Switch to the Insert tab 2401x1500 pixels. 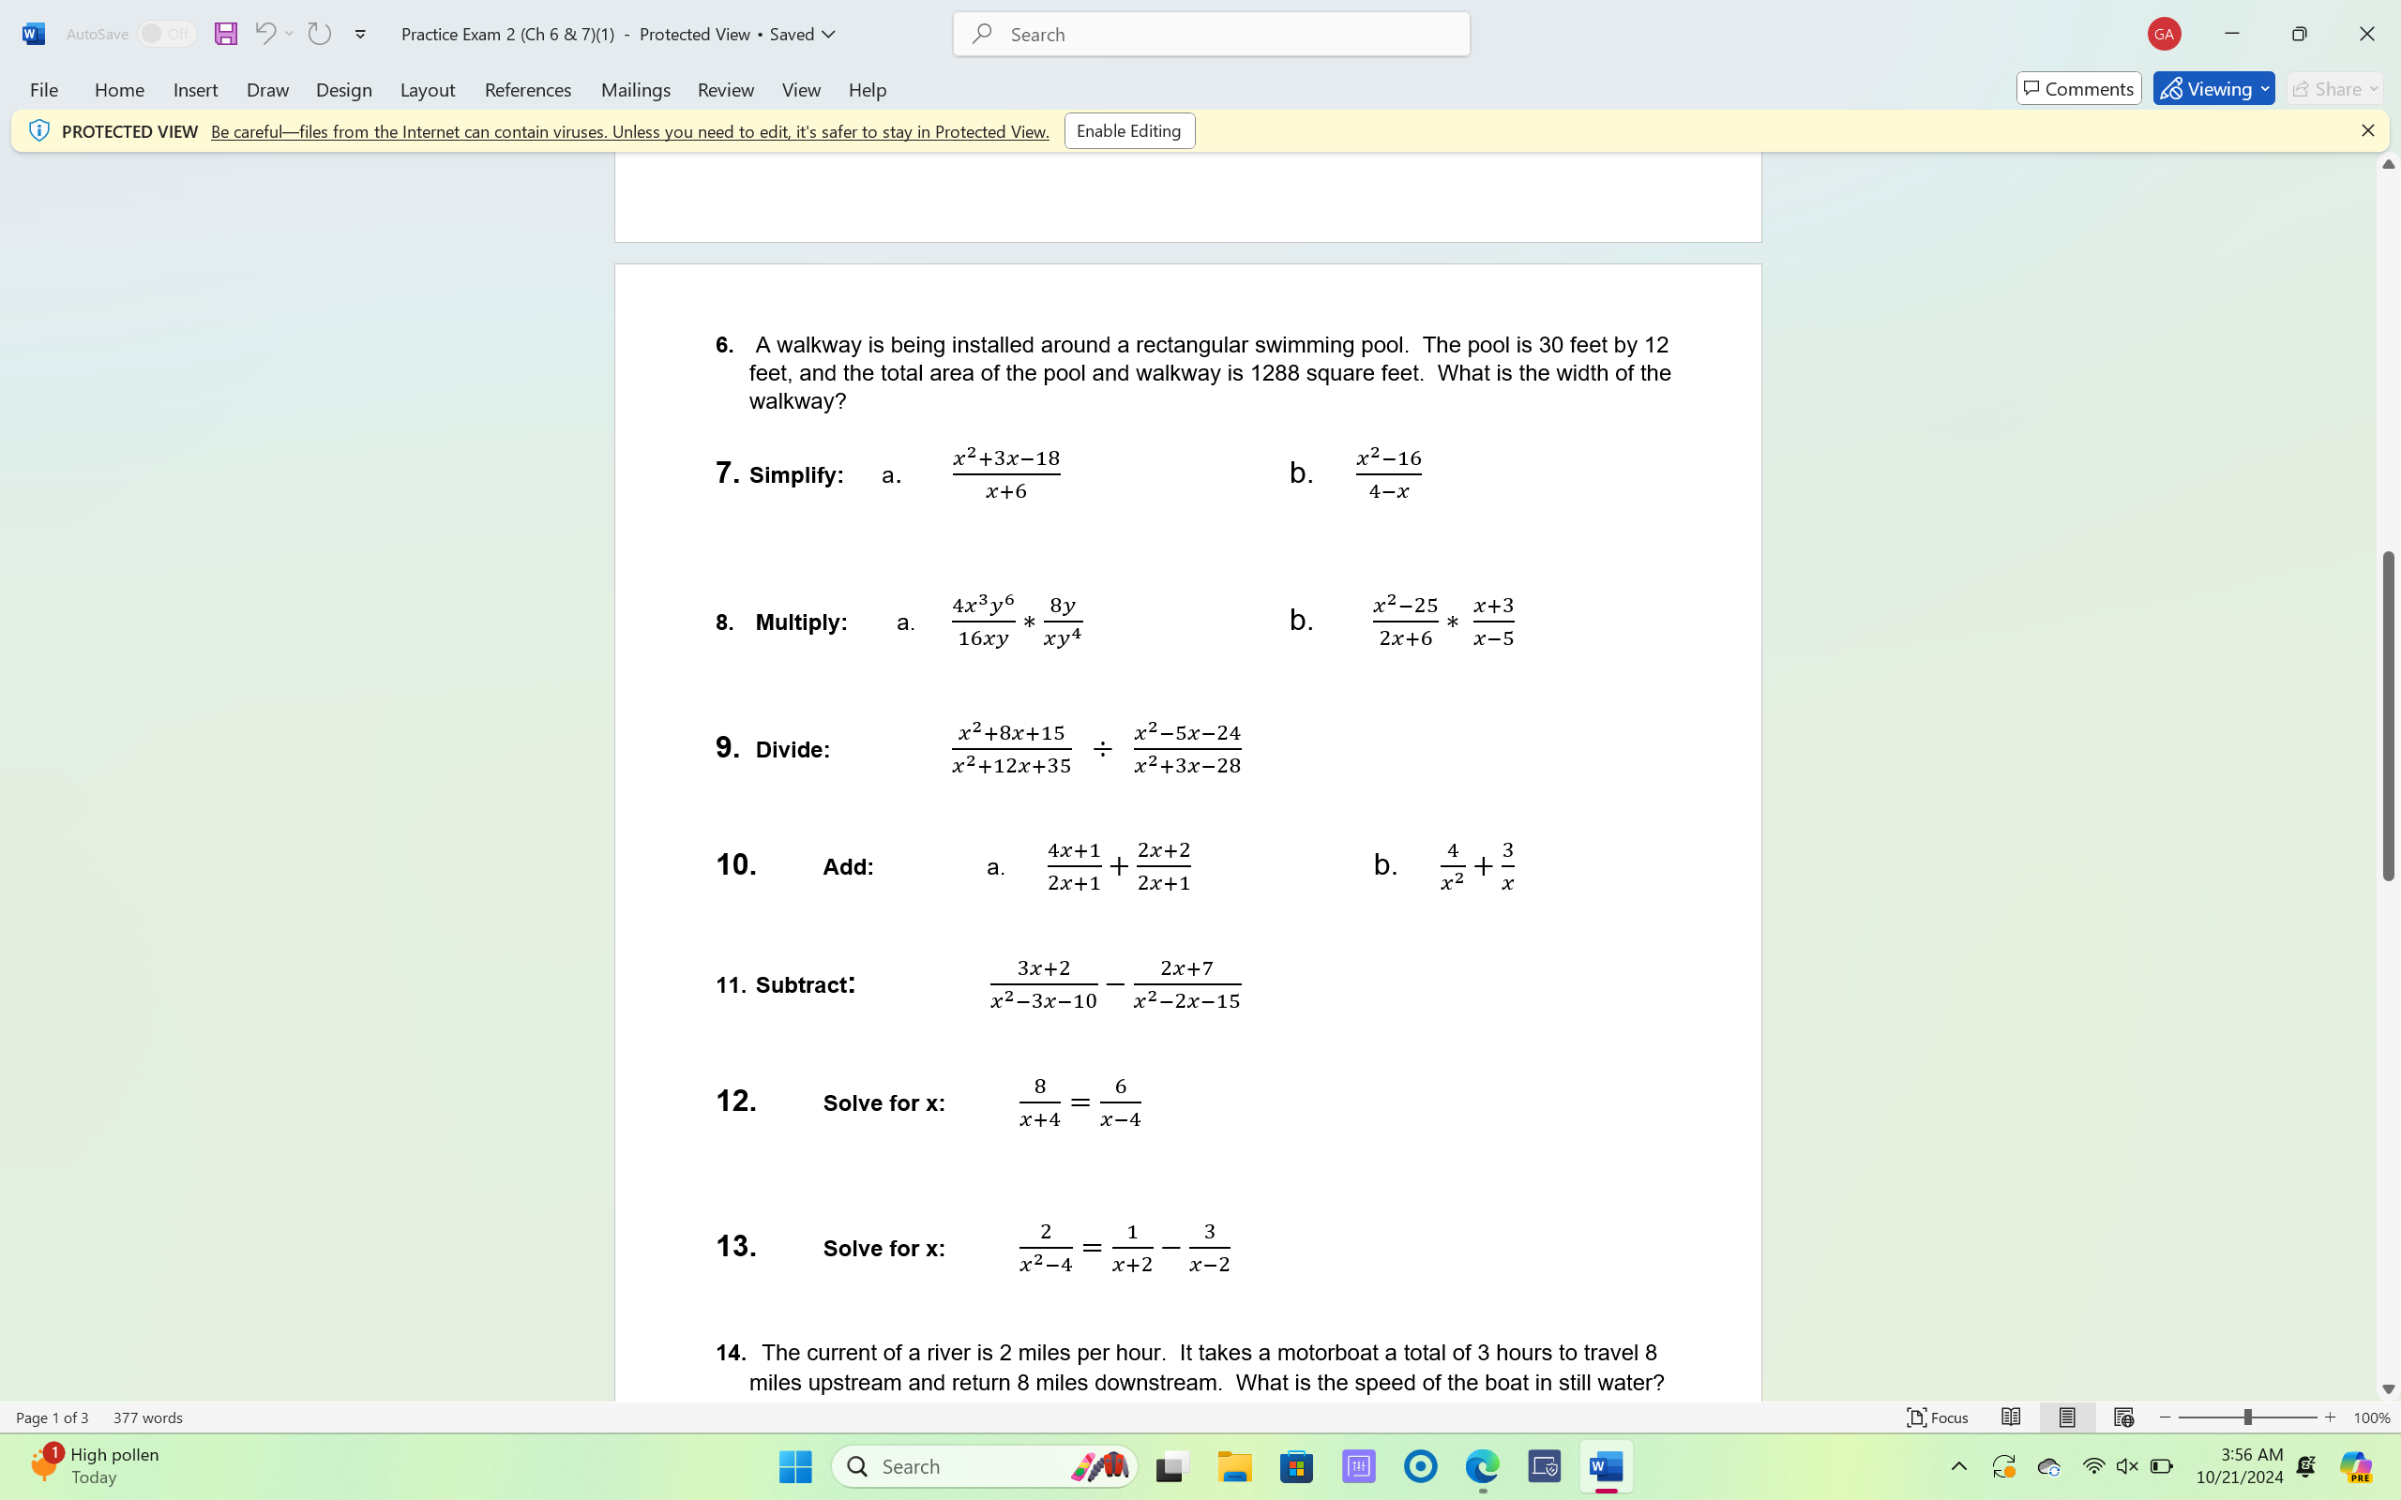pos(195,89)
